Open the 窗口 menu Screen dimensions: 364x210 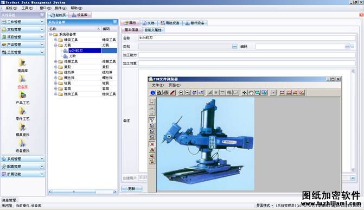pyautogui.click(x=45, y=8)
